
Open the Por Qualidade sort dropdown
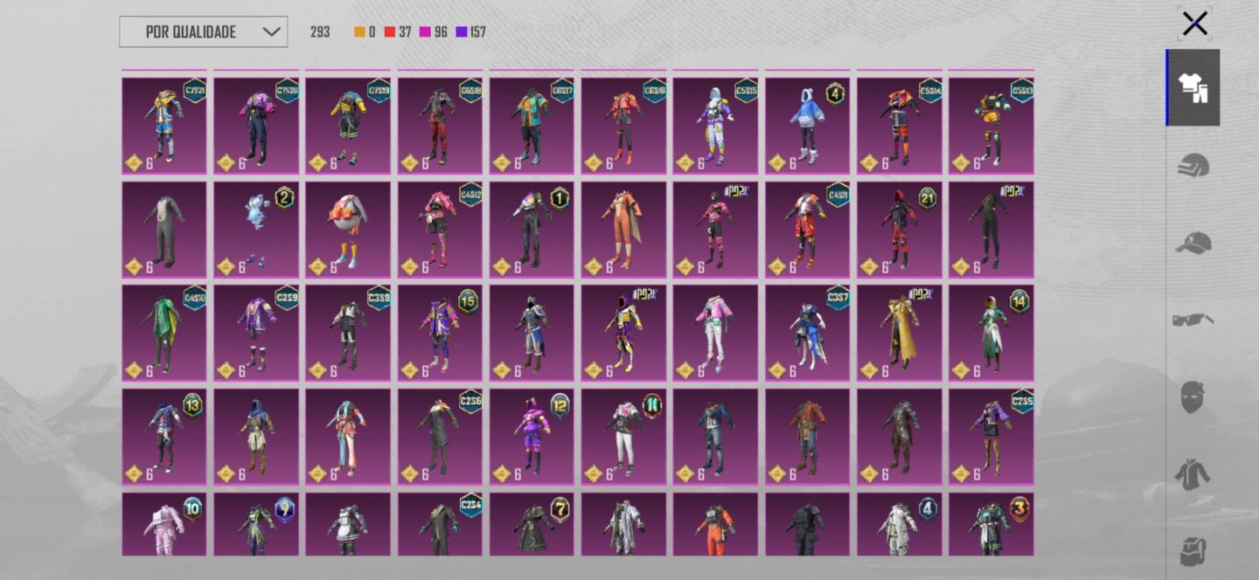coord(203,32)
